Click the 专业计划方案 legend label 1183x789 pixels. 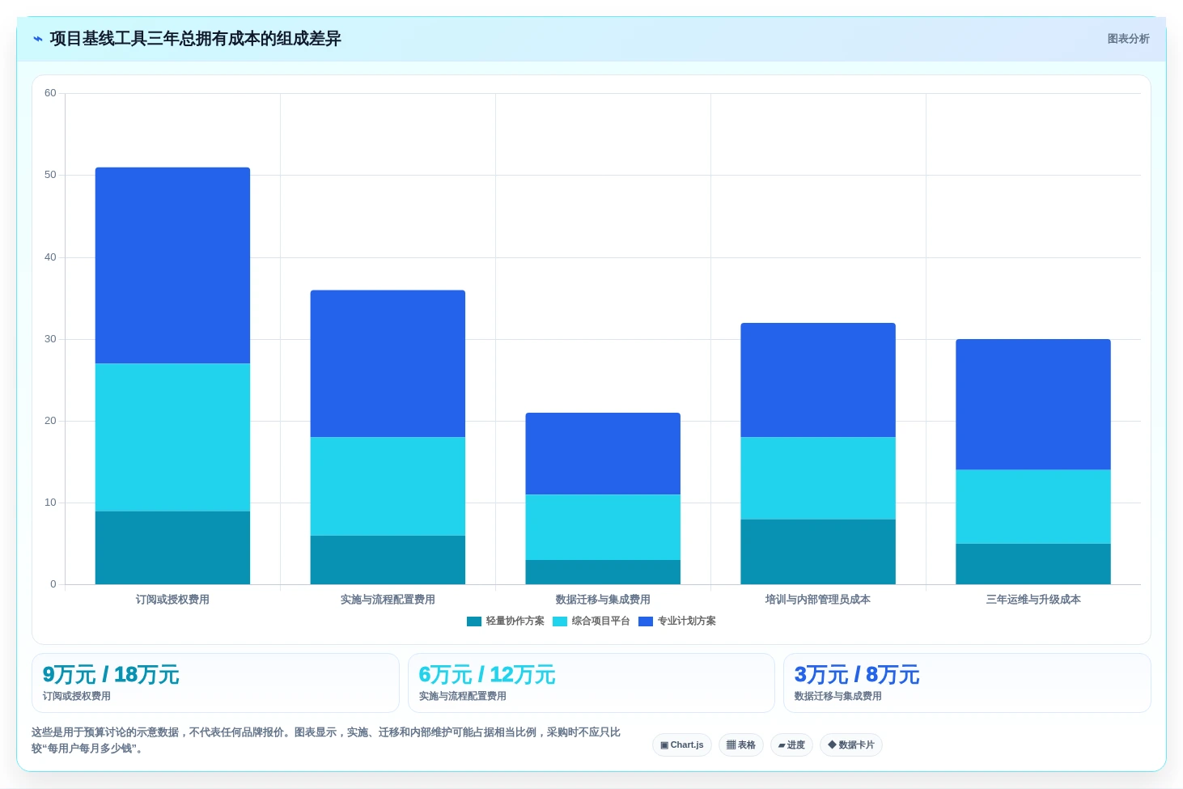click(x=687, y=621)
